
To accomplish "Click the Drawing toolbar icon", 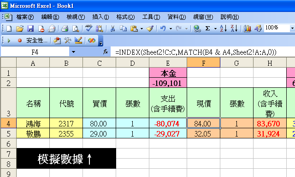I will 258,29.
